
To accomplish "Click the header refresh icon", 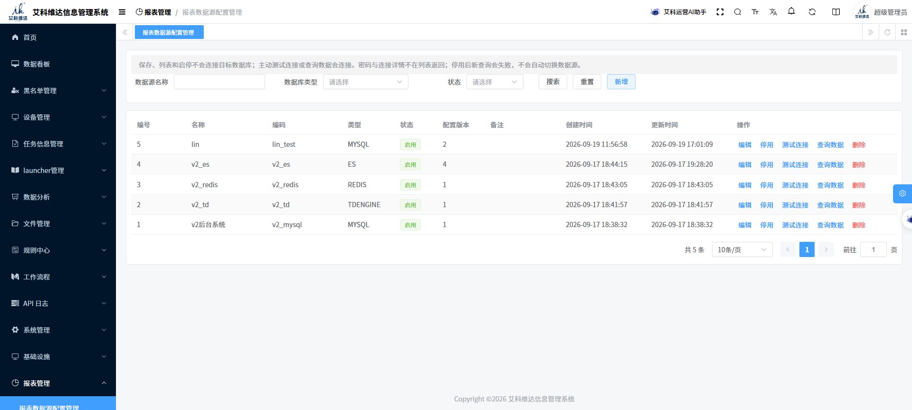I will coord(812,12).
